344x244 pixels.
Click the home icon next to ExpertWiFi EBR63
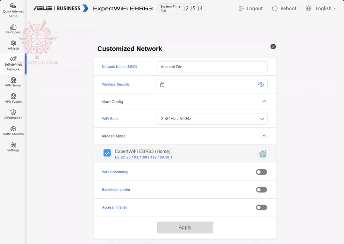click(x=262, y=153)
